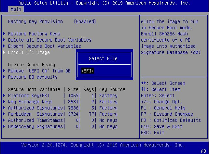The height and width of the screenshot is (154, 209).
Task: Click the arrow beside Remove 'UEFI CA' from DB
Action: [x=4, y=71]
